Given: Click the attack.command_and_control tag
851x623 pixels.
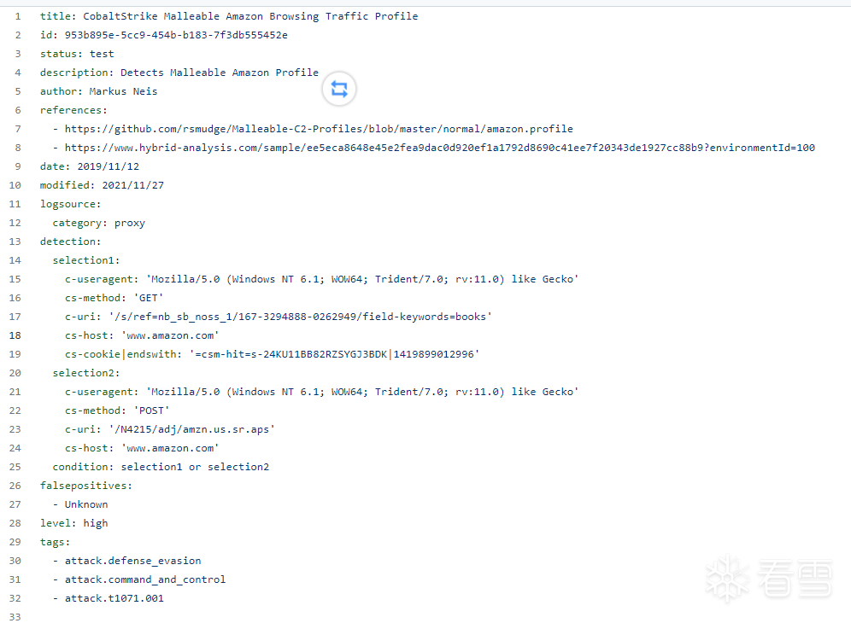Looking at the screenshot, I should (x=145, y=579).
